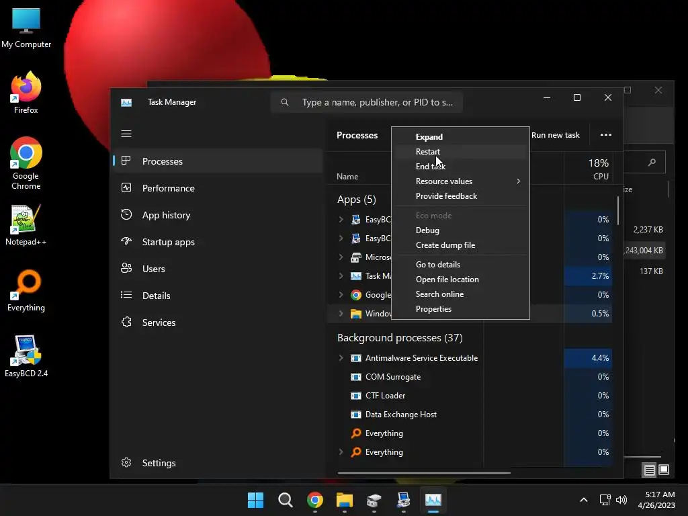Select the COM Surrogate process row
The height and width of the screenshot is (516, 688).
[470, 377]
